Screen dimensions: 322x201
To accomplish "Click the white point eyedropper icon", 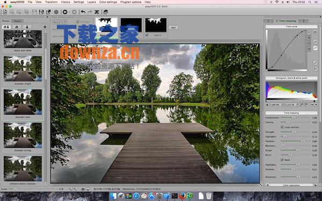I will pos(306,105).
